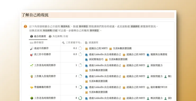Open 履歷與自傳撰寫 course link
196x101 pixels.
tap(159, 54)
